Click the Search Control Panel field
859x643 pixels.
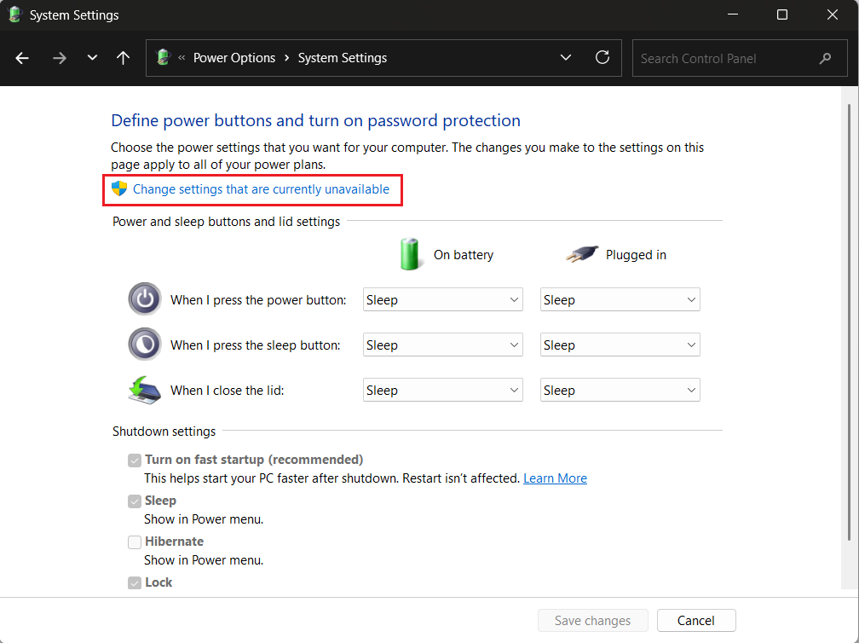723,59
